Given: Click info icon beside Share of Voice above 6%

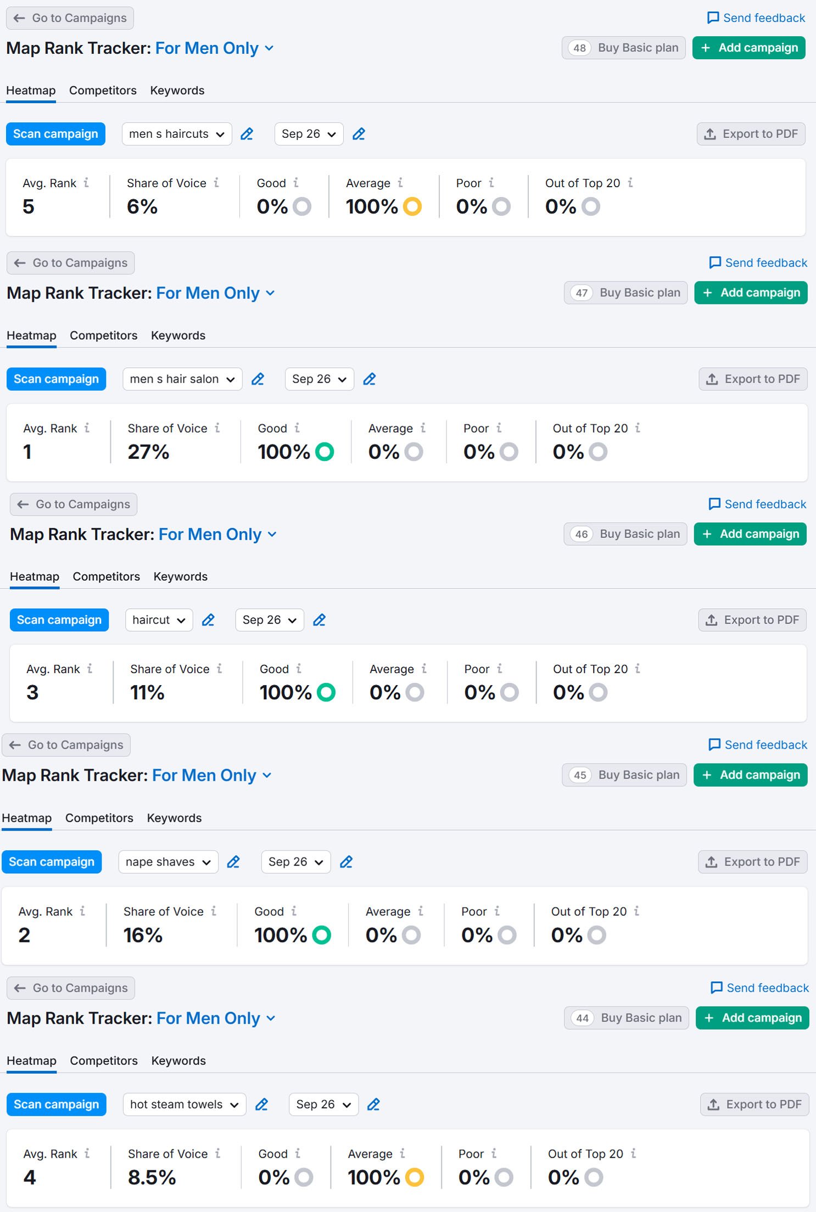Looking at the screenshot, I should [216, 183].
